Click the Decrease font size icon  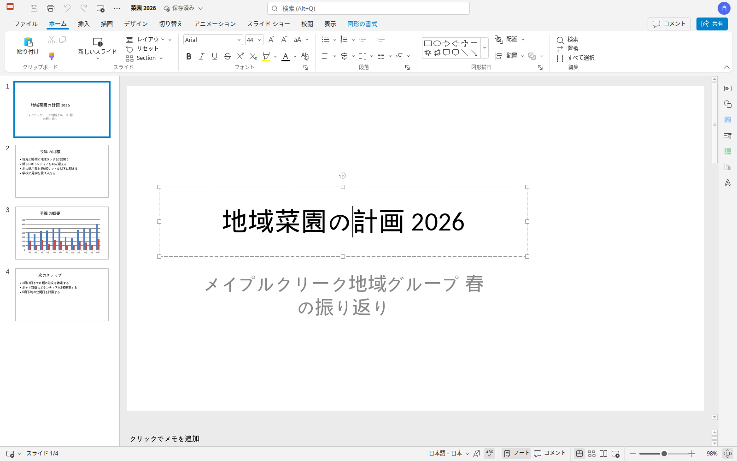(x=285, y=40)
